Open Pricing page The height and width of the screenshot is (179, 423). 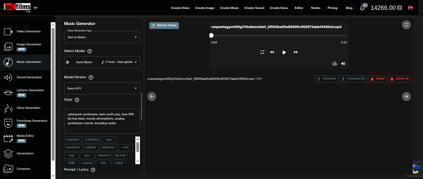pyautogui.click(x=332, y=8)
